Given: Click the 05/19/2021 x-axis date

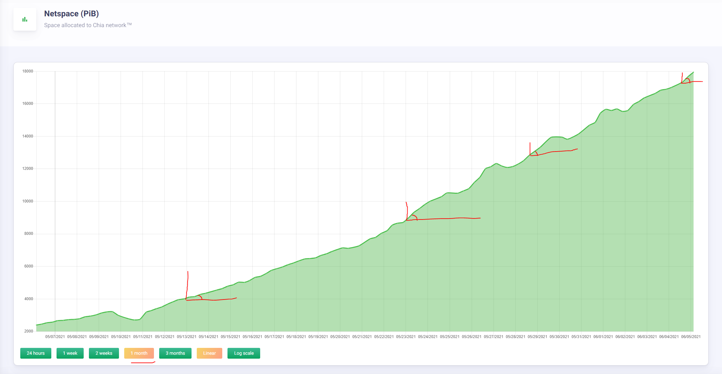Looking at the screenshot, I should [x=318, y=337].
